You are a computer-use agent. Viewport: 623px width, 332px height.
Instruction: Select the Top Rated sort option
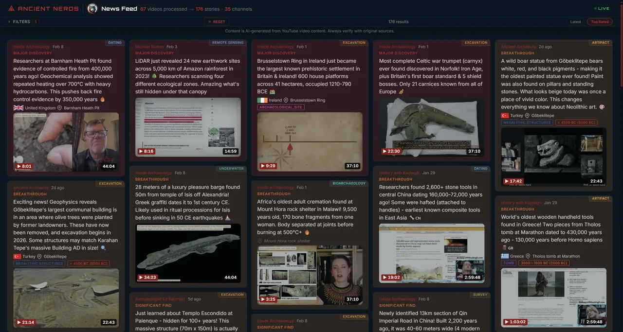tap(599, 21)
